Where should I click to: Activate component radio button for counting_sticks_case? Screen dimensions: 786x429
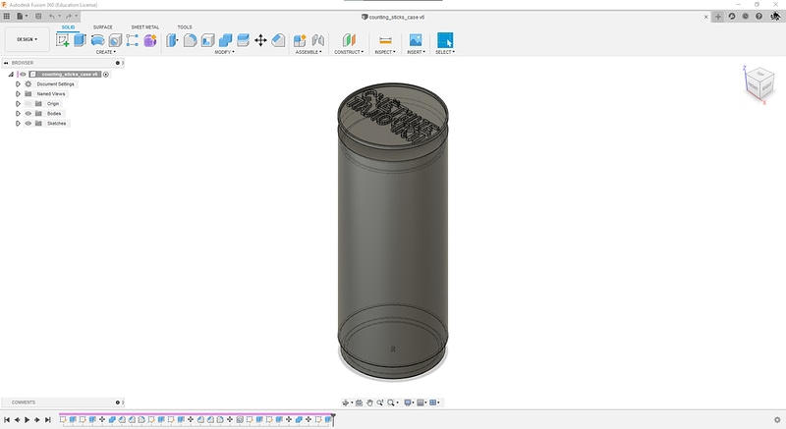pyautogui.click(x=106, y=74)
